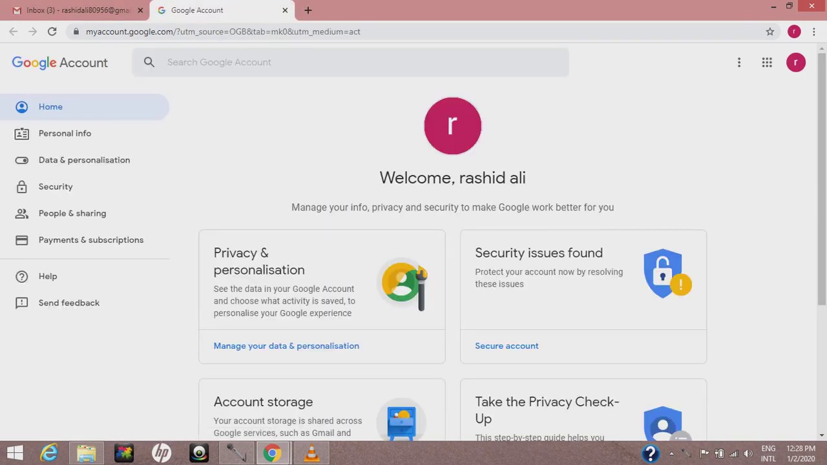Click the People & sharing icon
The width and height of the screenshot is (827, 465).
21,213
